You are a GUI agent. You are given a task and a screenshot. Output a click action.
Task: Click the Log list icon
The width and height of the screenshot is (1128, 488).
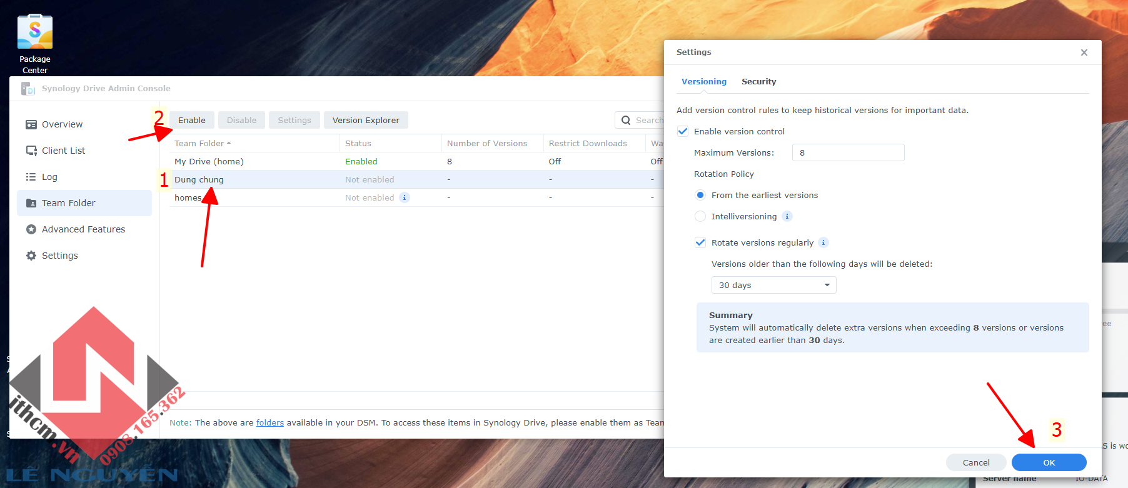point(31,177)
